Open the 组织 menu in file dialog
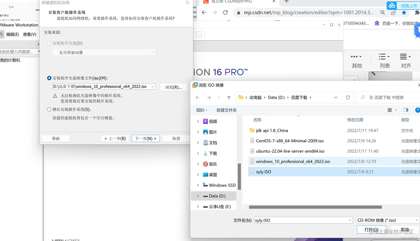 [x=201, y=110]
